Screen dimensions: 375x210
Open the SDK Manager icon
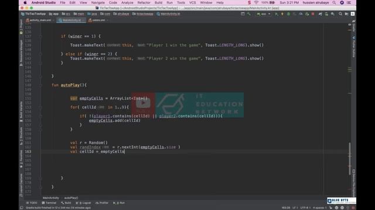pos(333,14)
